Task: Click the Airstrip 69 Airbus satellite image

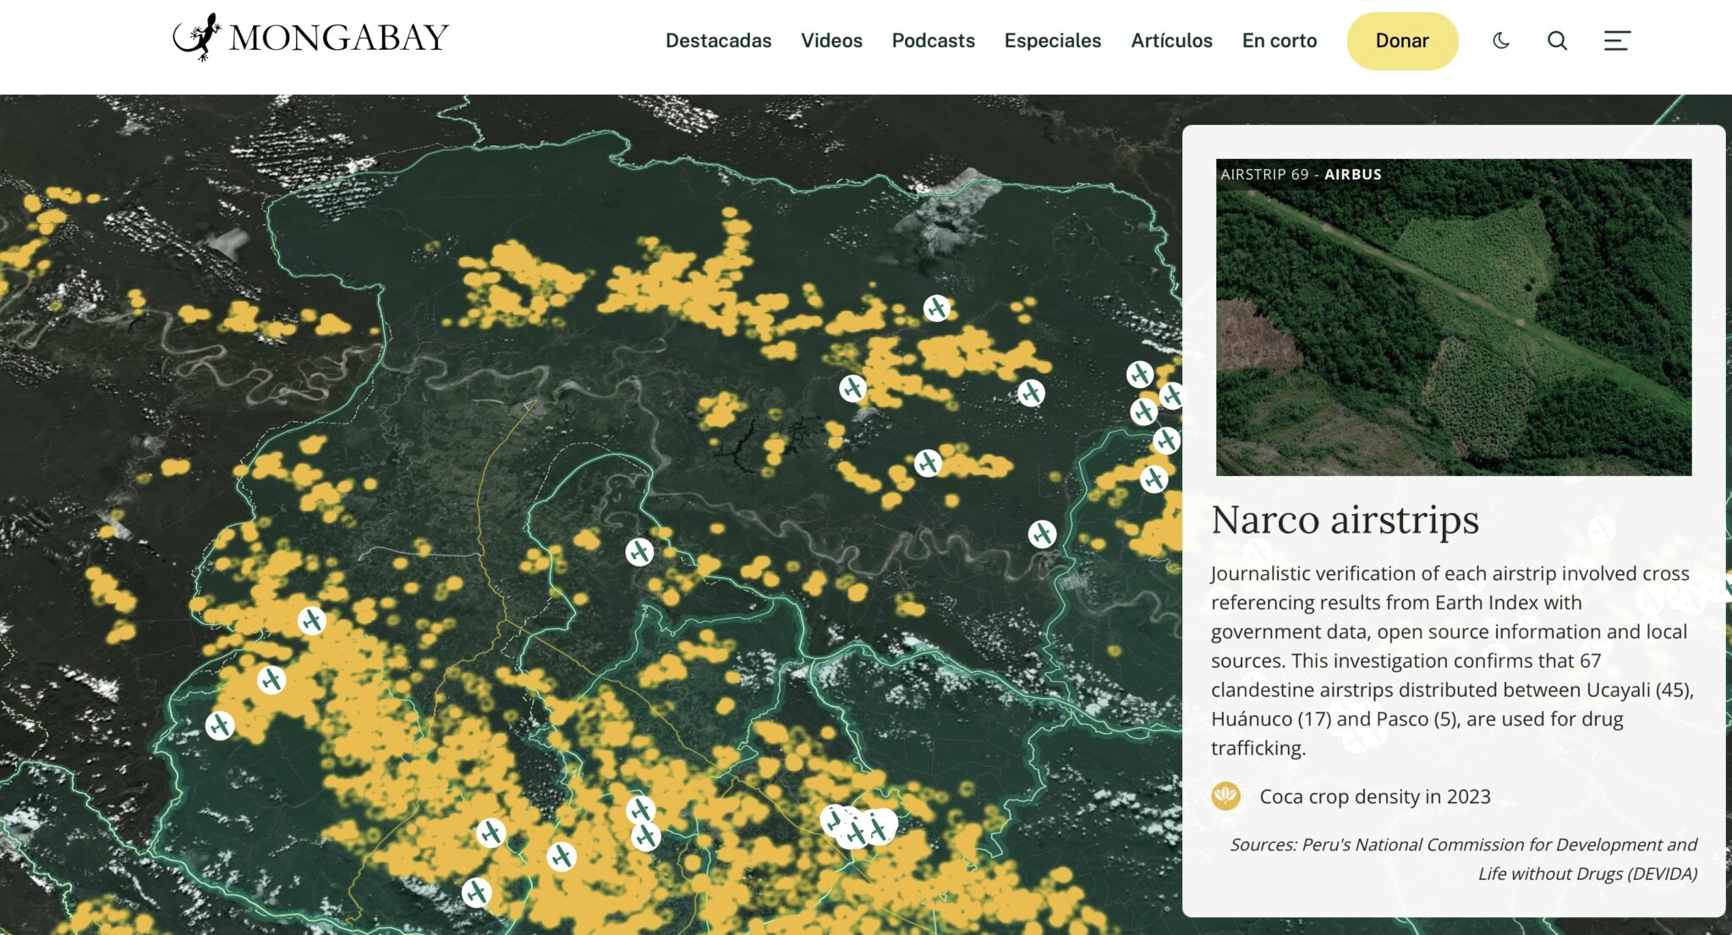Action: (1453, 317)
